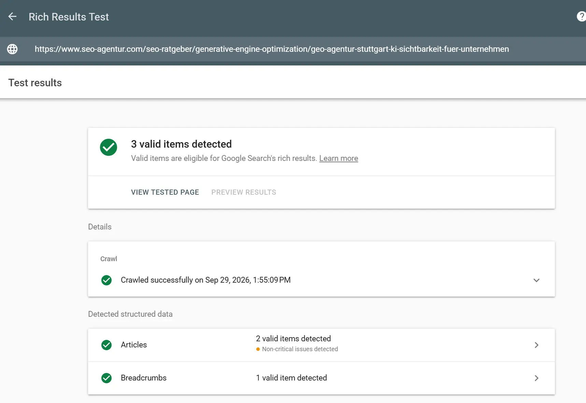Screen dimensions: 586x403
Task: Open Breadcrumbs details via right chevron
Action: (x=537, y=378)
